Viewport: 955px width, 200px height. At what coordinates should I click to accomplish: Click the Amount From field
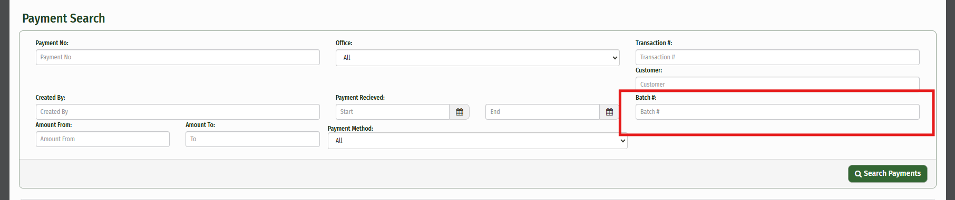click(103, 139)
